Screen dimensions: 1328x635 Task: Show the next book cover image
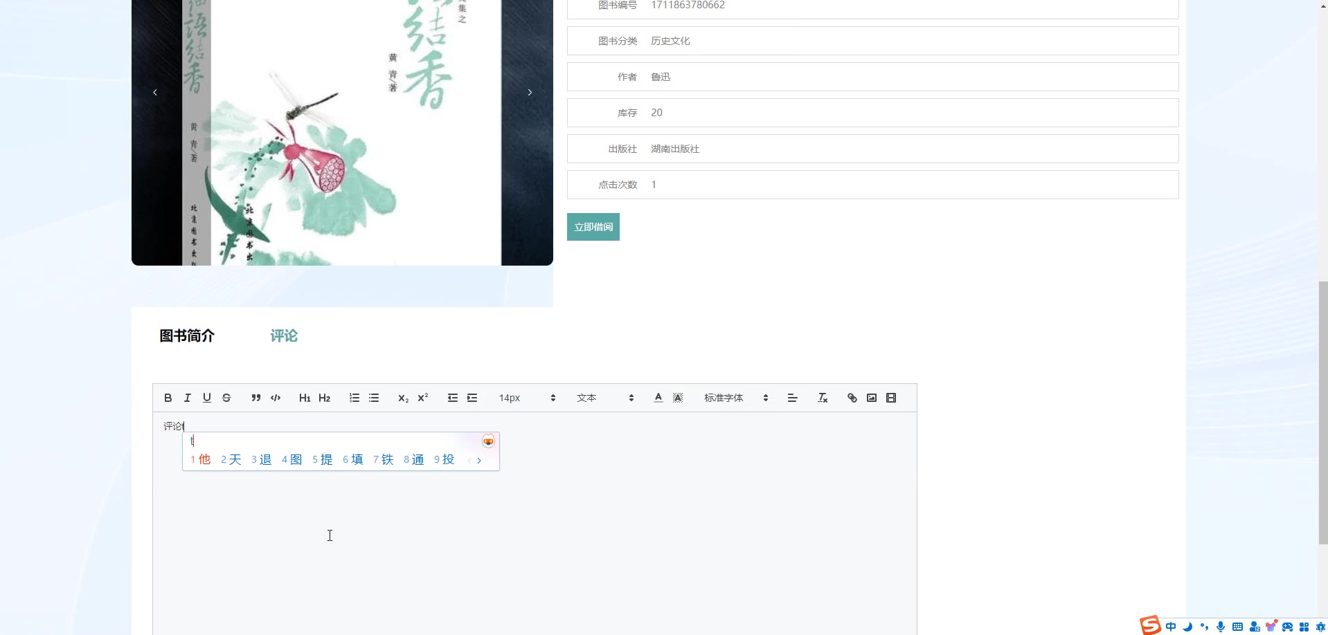pyautogui.click(x=530, y=92)
